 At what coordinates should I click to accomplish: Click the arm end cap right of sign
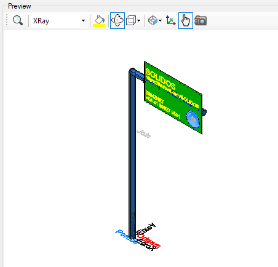click(x=204, y=112)
